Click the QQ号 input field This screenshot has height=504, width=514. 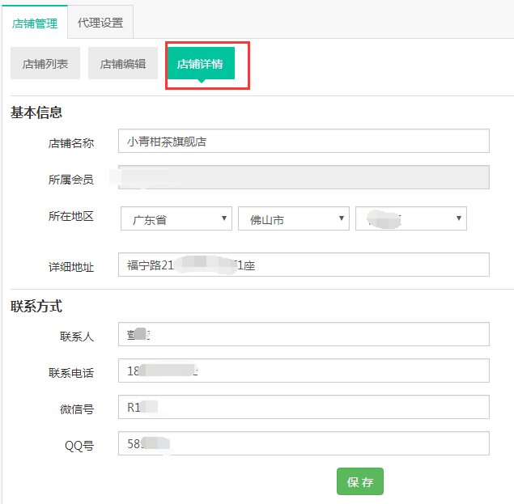coord(304,444)
